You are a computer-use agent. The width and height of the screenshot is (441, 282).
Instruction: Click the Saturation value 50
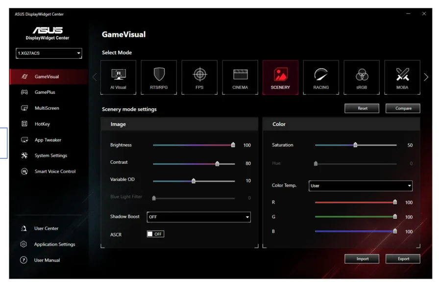click(410, 145)
